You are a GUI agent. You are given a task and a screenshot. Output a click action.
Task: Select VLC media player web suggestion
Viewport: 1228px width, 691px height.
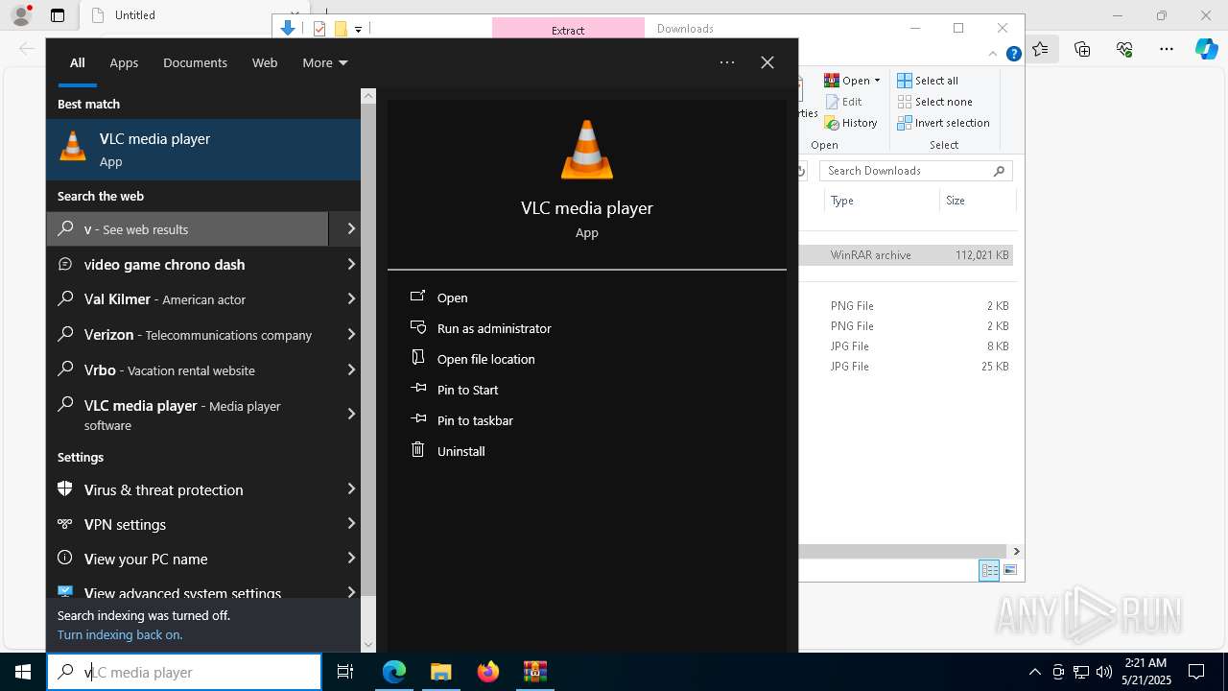tap(188, 415)
